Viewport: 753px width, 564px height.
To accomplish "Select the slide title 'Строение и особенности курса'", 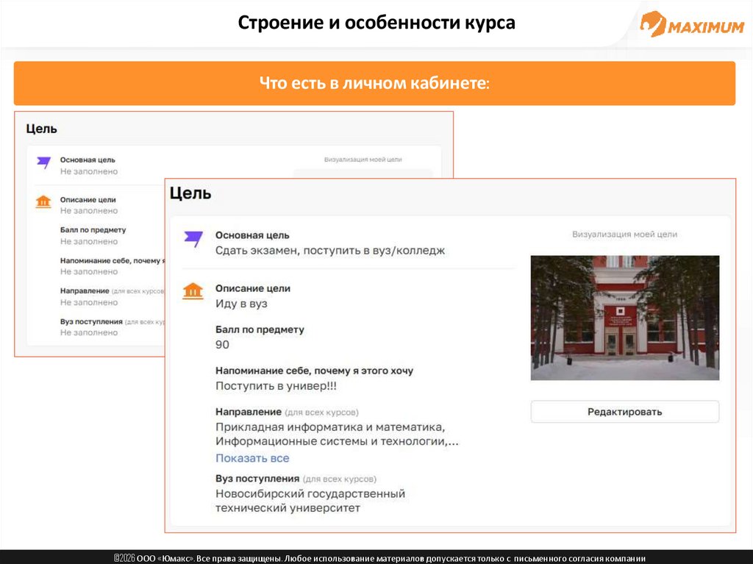I will click(x=376, y=23).
